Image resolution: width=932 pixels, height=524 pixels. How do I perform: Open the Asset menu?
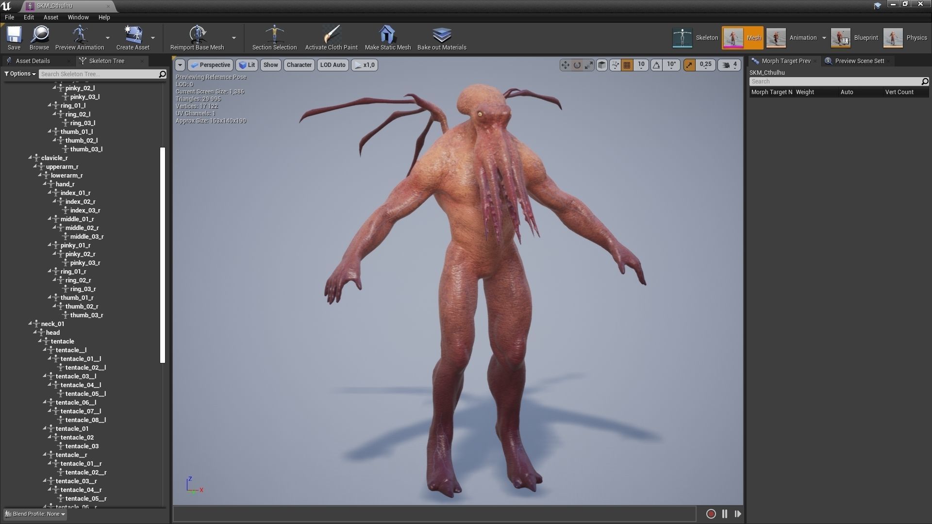50,17
